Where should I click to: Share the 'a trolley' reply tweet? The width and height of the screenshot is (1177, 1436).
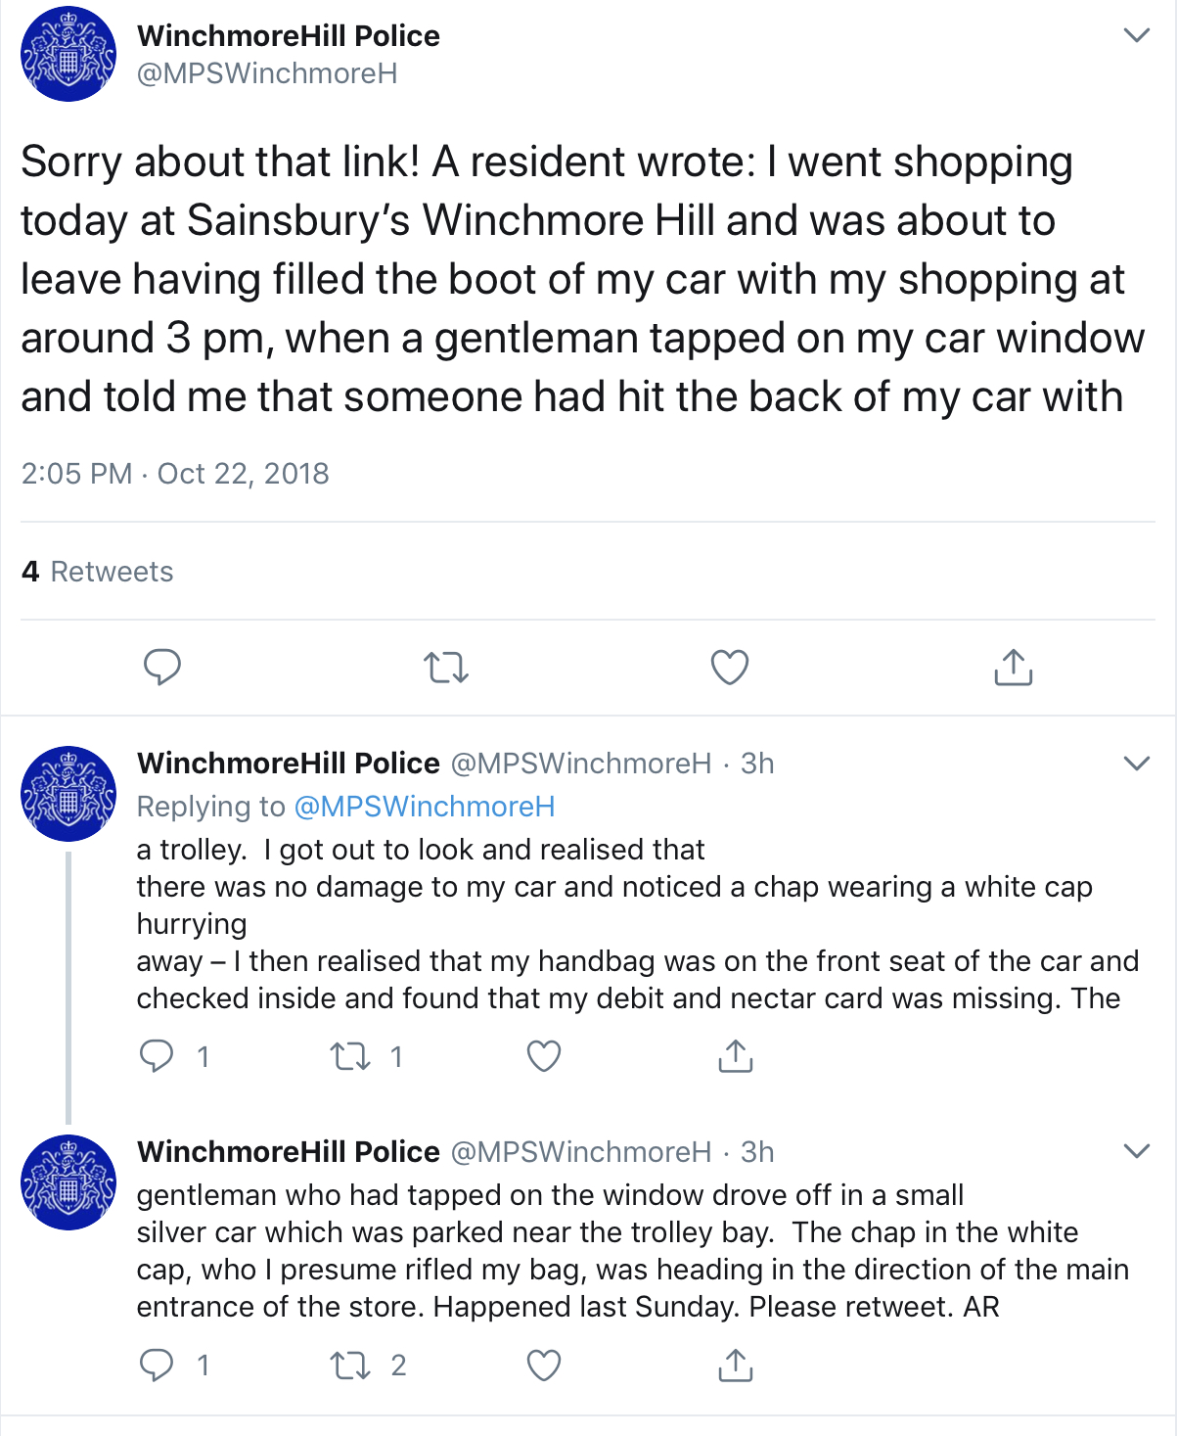click(x=735, y=1056)
